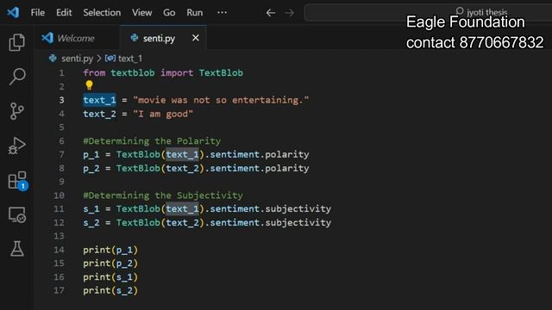Click the p_1 assignment on line 7
The image size is (552, 310).
point(196,154)
